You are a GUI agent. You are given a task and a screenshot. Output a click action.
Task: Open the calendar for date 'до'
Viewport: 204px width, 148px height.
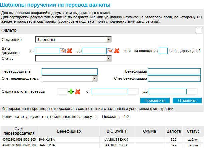click(110, 51)
